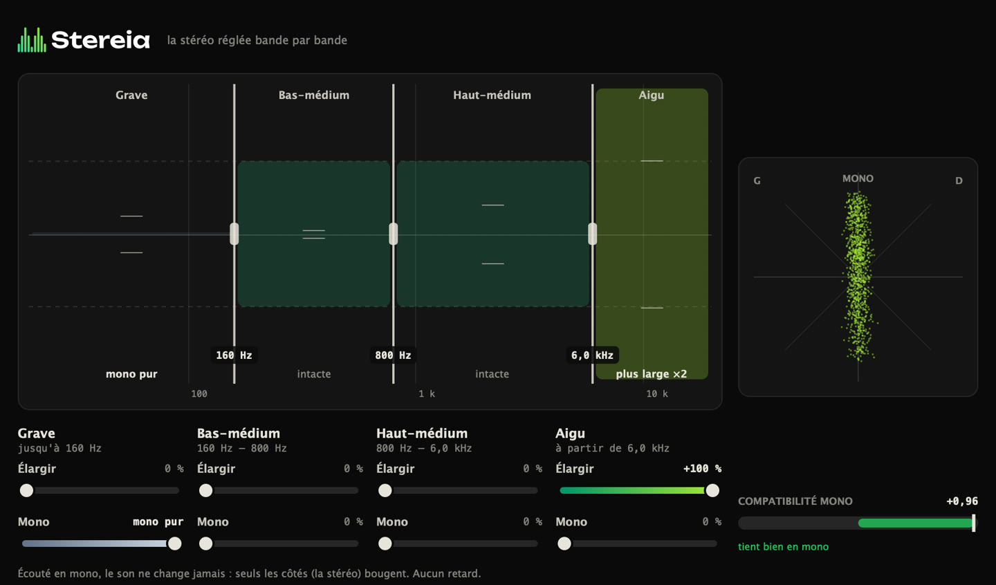The width and height of the screenshot is (996, 585).
Task: Click the Grave band title in graph
Action: pyautogui.click(x=131, y=95)
